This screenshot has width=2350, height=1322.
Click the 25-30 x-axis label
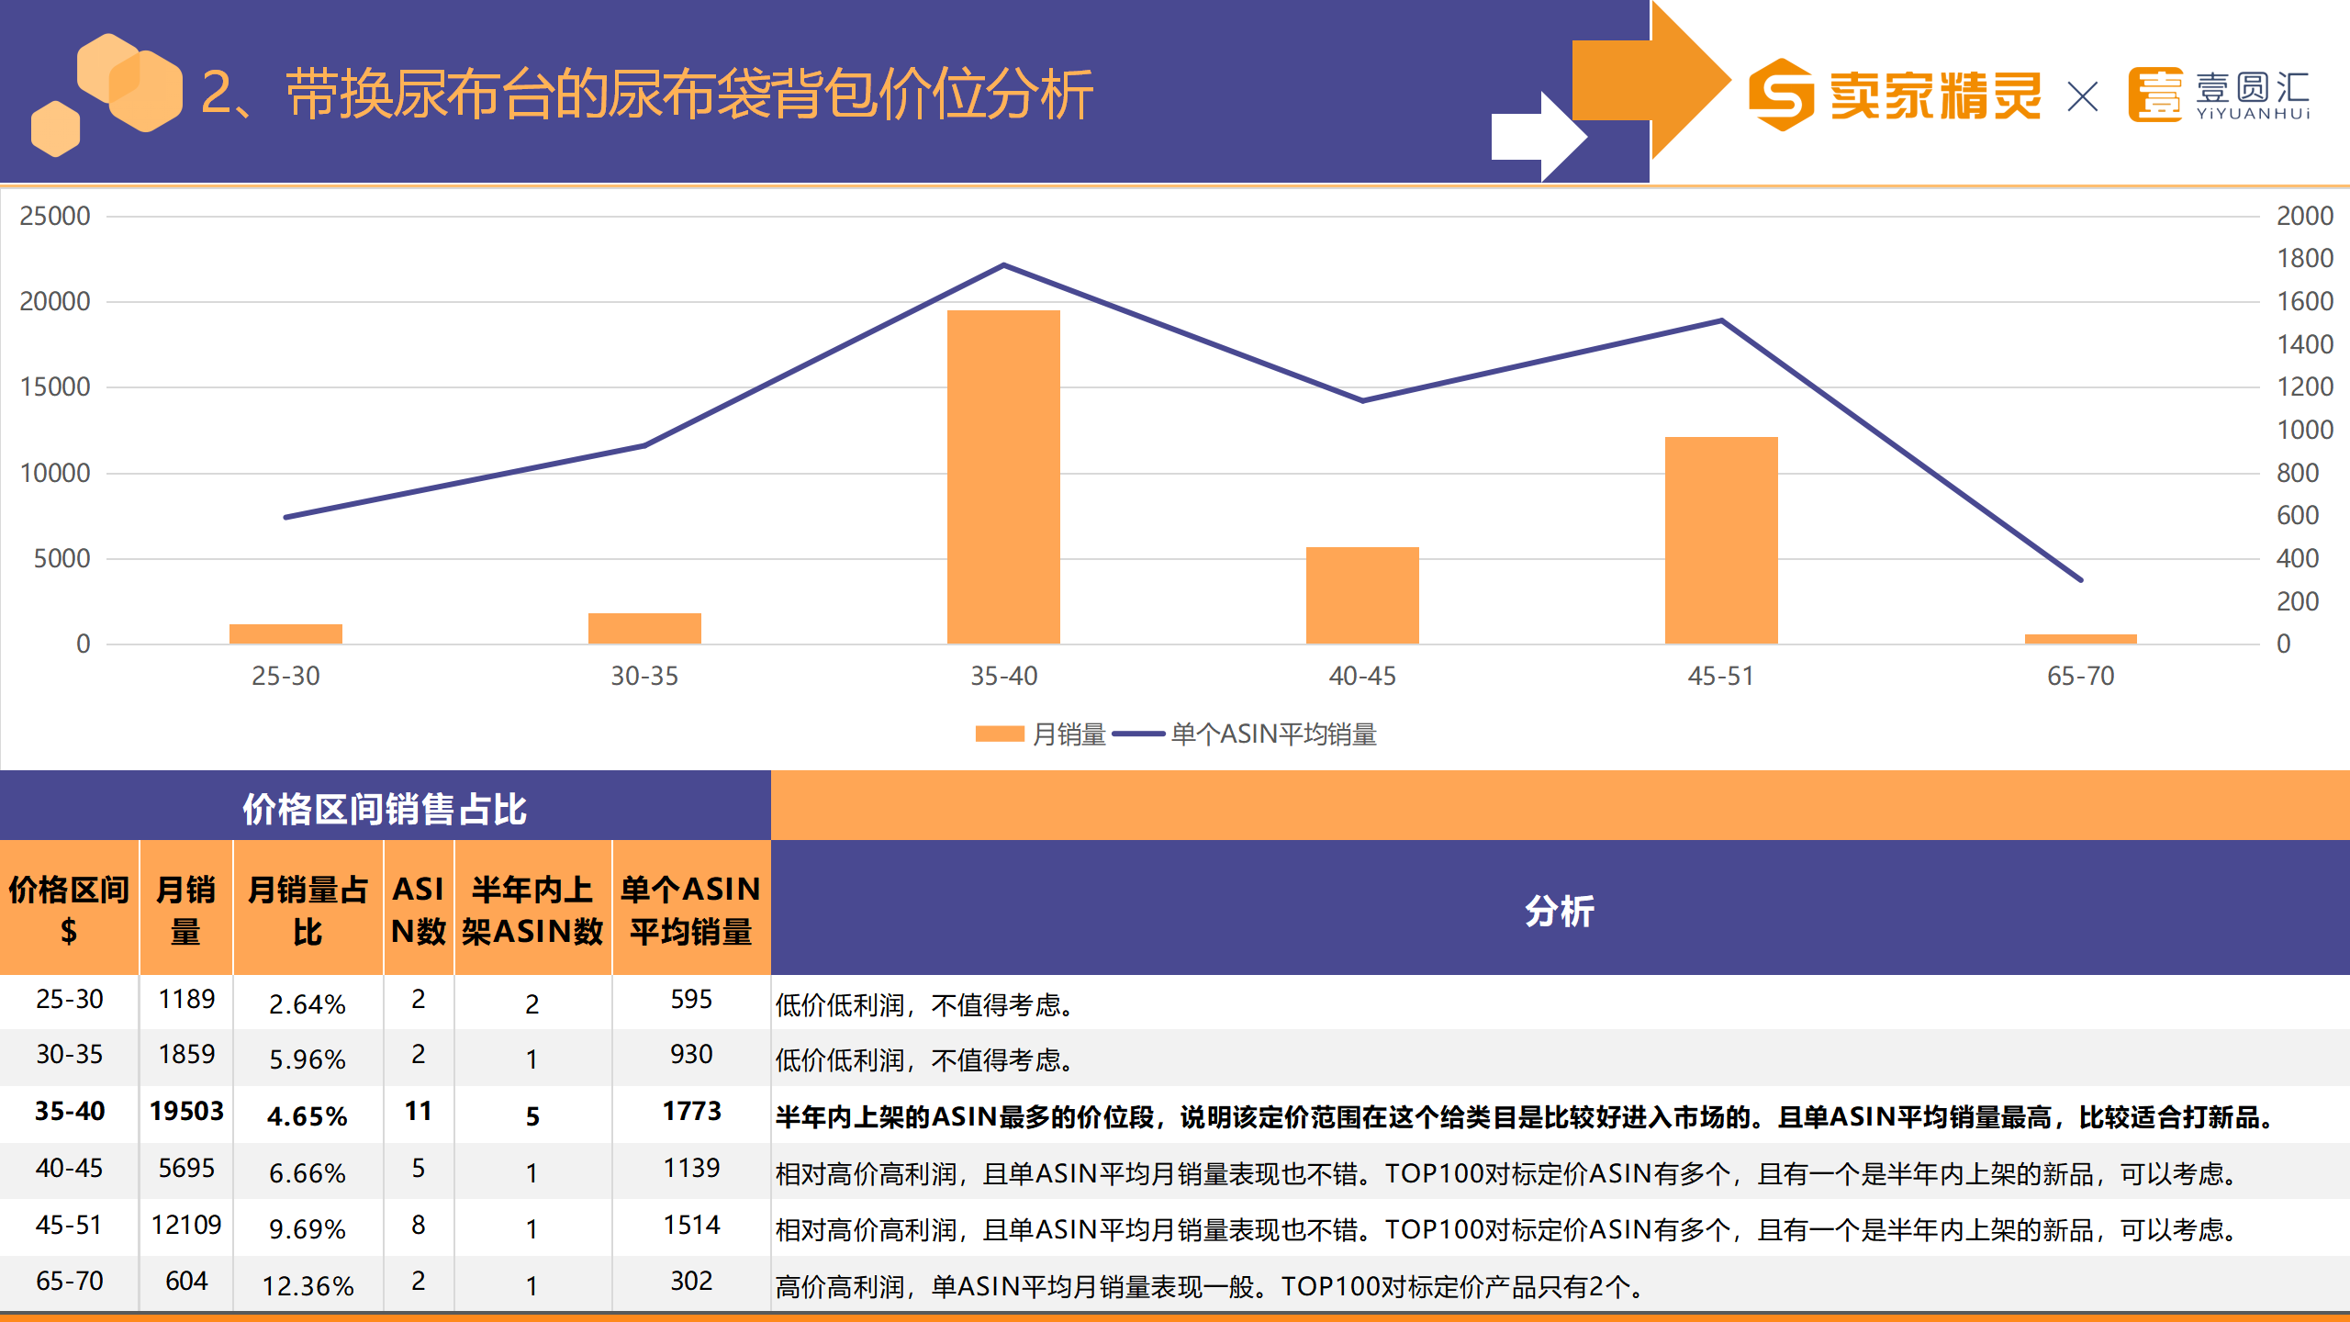click(285, 676)
